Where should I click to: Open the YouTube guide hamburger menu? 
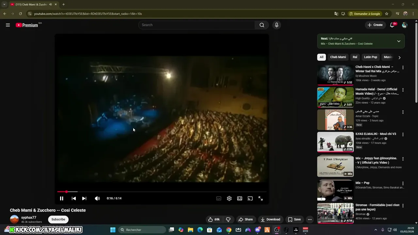coord(8,25)
